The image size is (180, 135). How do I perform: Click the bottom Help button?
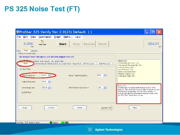click(x=135, y=108)
